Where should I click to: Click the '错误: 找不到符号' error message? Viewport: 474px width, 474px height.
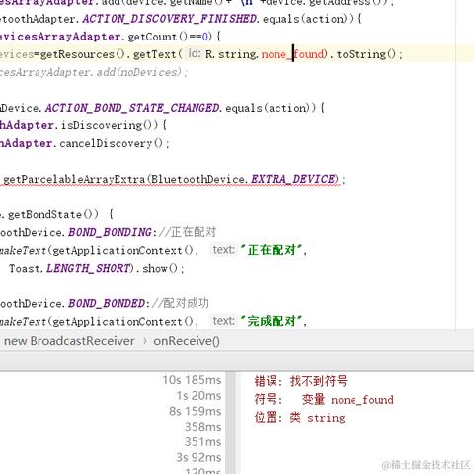300,381
